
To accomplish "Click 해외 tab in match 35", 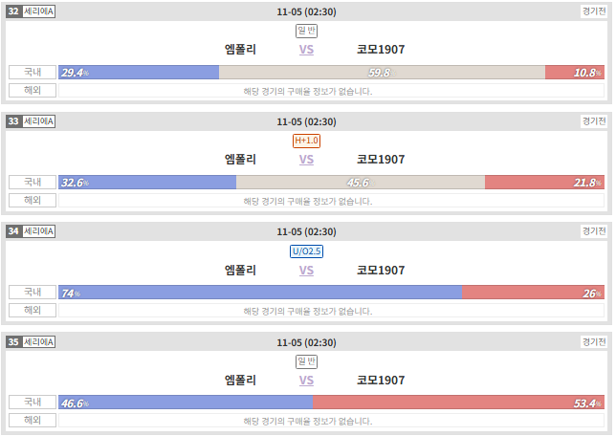I will click(33, 421).
